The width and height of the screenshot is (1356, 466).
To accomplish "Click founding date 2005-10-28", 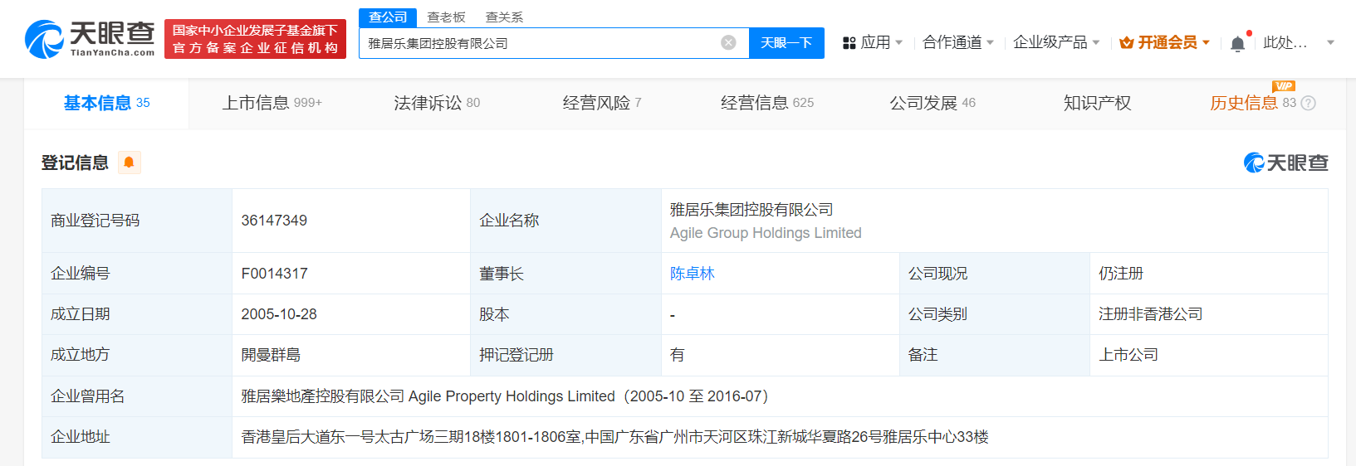I will (279, 314).
